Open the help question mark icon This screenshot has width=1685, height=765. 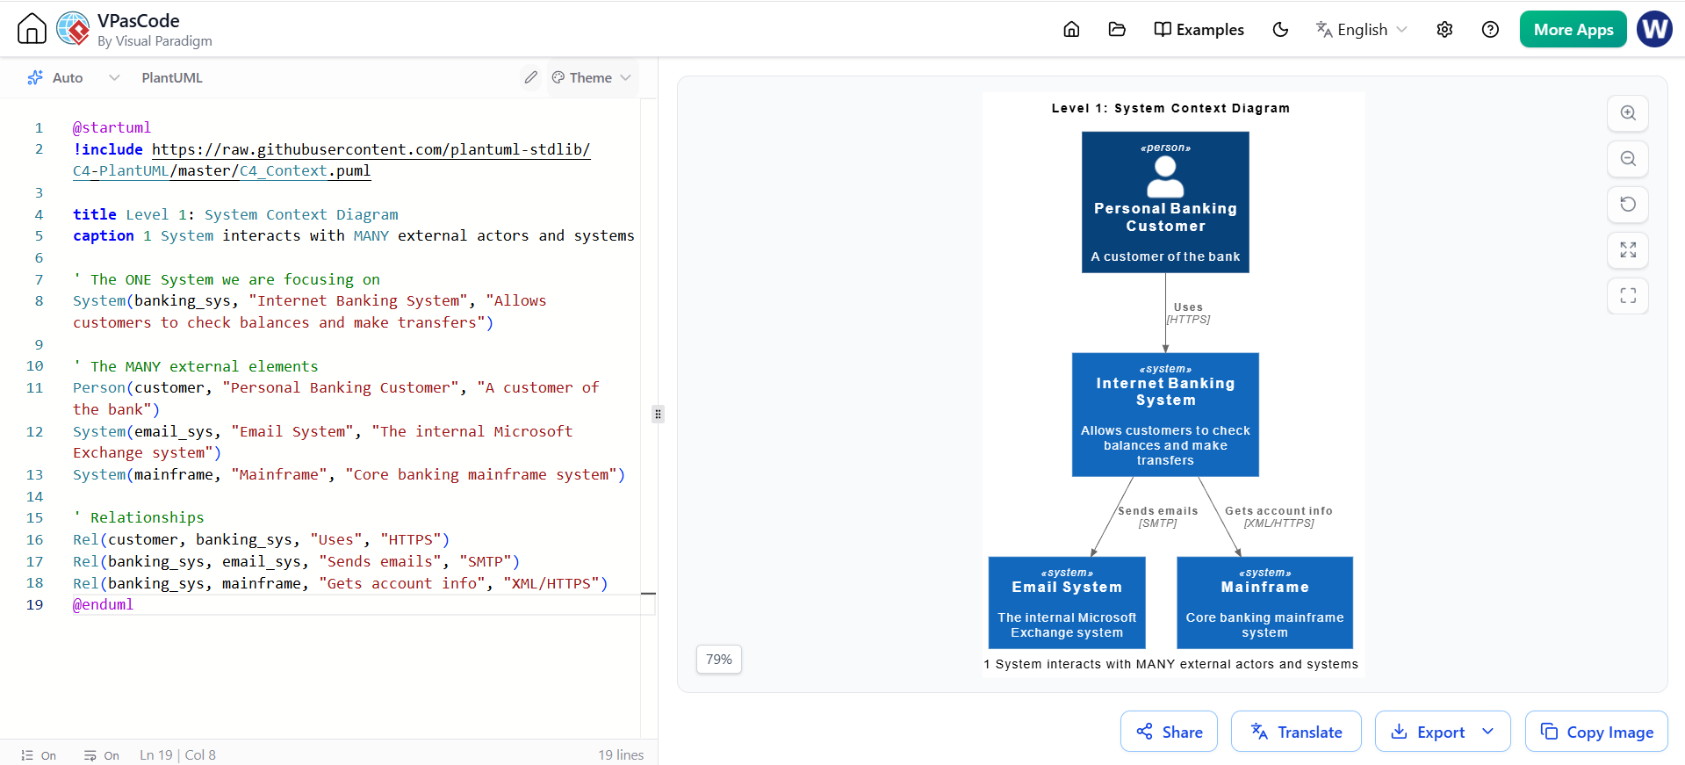(x=1490, y=29)
